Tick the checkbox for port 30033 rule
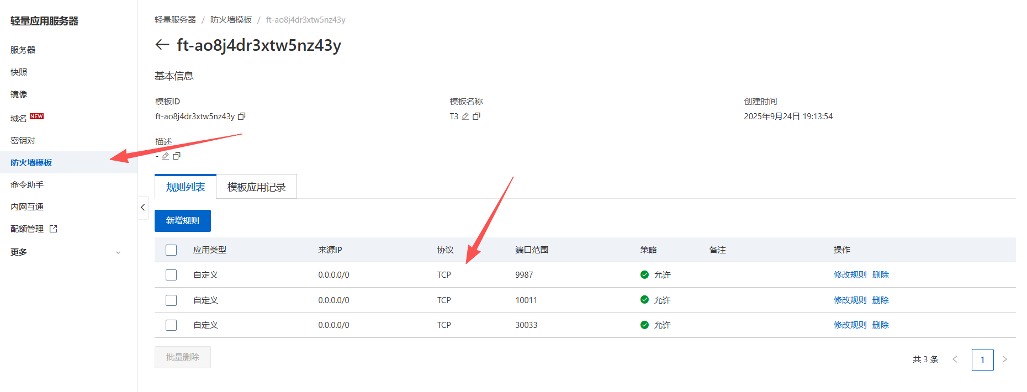The height and width of the screenshot is (392, 1027). click(x=171, y=325)
